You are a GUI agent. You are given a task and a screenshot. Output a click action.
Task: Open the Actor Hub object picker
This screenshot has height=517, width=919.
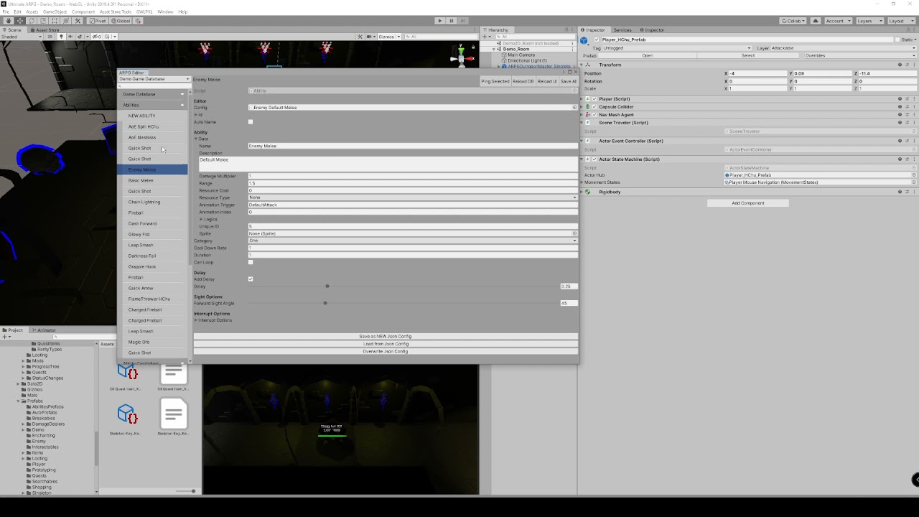[913, 175]
